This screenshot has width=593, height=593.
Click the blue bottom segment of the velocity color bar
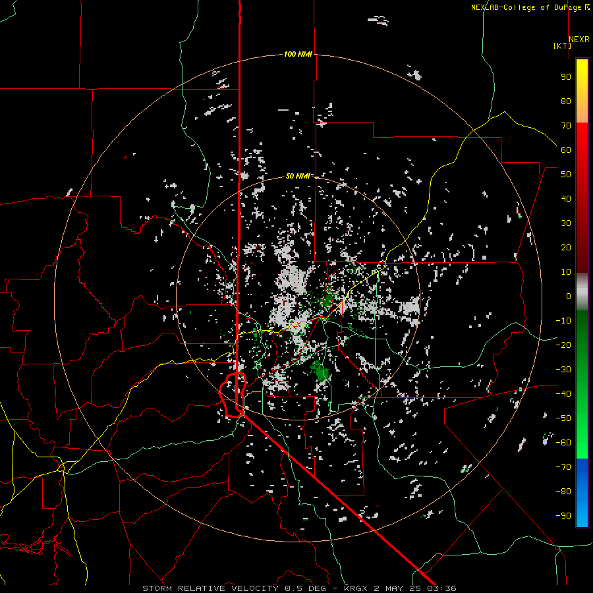582,493
